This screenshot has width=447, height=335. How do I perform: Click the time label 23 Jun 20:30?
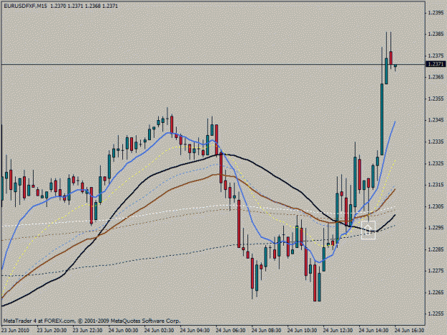[x=51, y=331]
